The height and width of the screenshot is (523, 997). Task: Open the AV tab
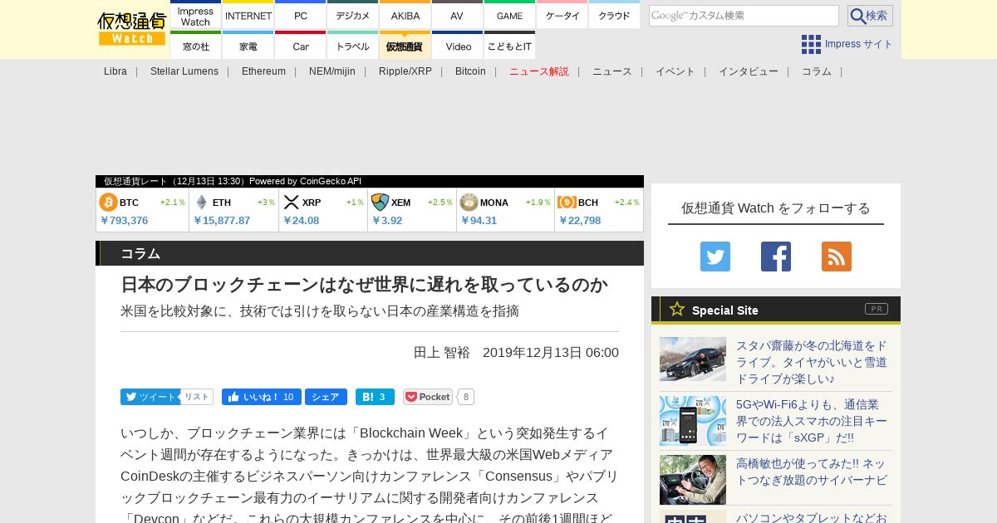[x=457, y=16]
